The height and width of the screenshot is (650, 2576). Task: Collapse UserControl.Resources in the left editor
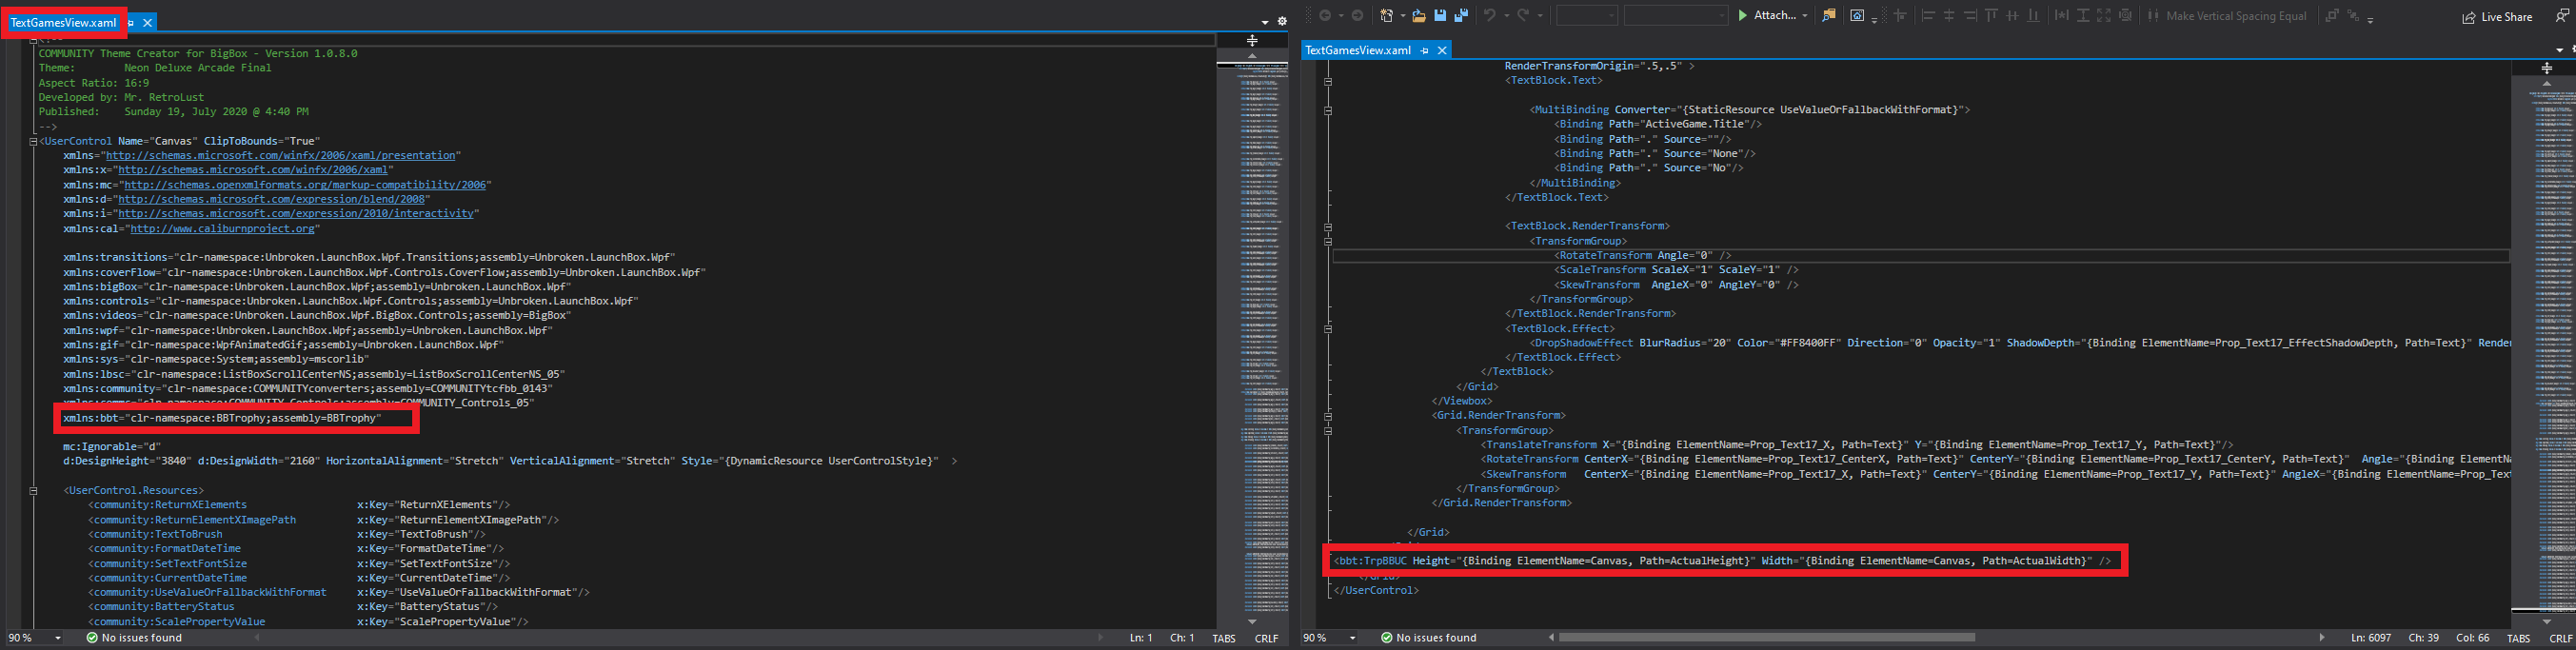click(x=33, y=490)
